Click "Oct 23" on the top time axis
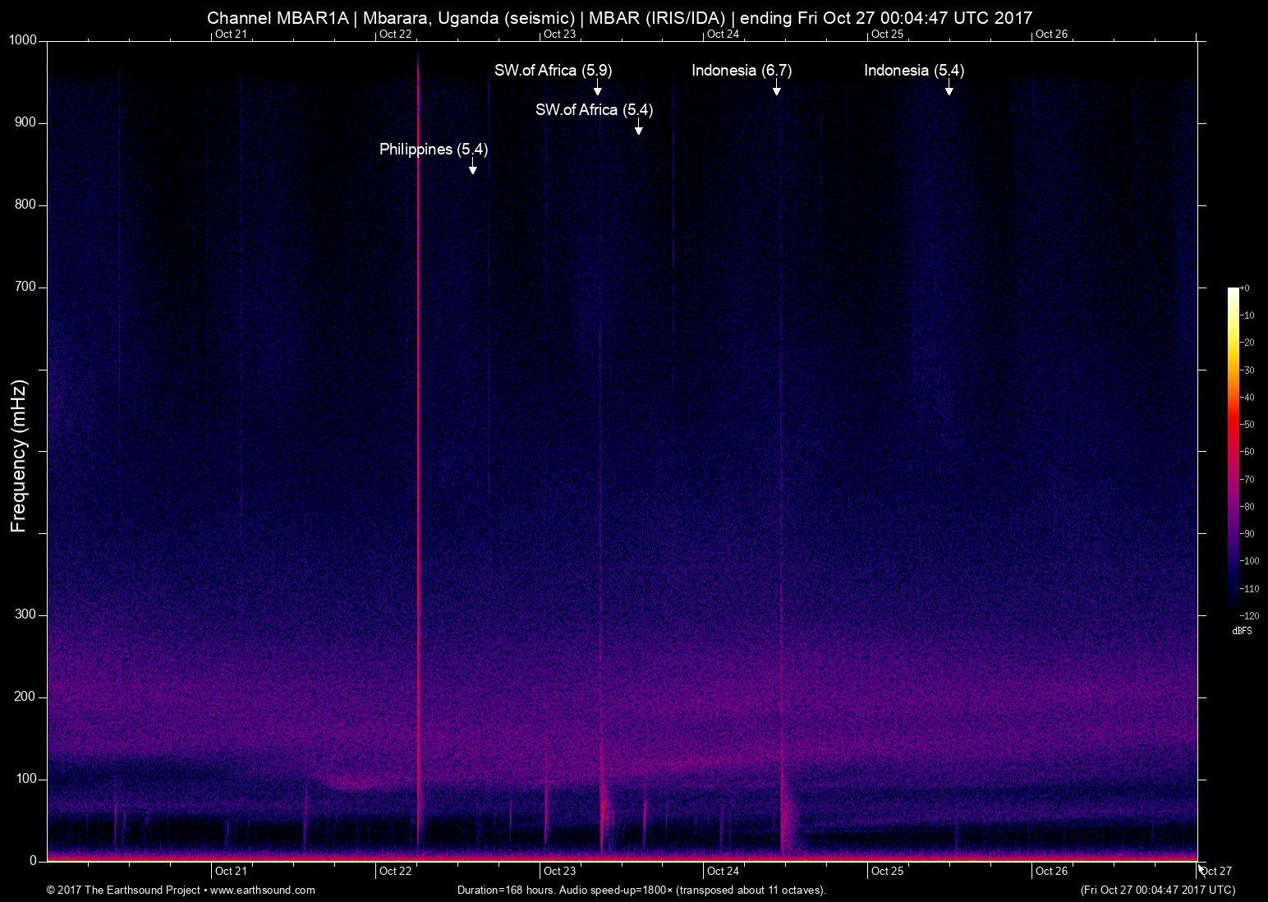Image resolution: width=1268 pixels, height=902 pixels. click(559, 35)
